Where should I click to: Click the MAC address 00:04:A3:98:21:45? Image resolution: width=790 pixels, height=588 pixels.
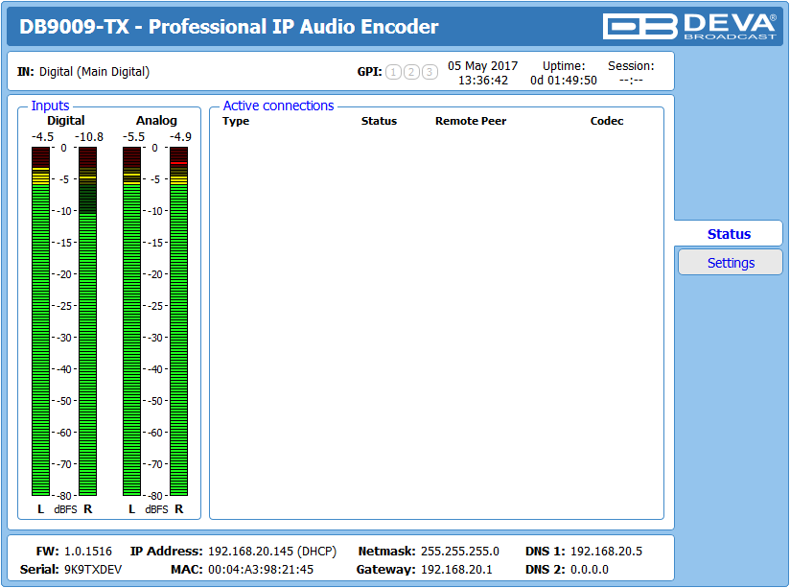261,570
